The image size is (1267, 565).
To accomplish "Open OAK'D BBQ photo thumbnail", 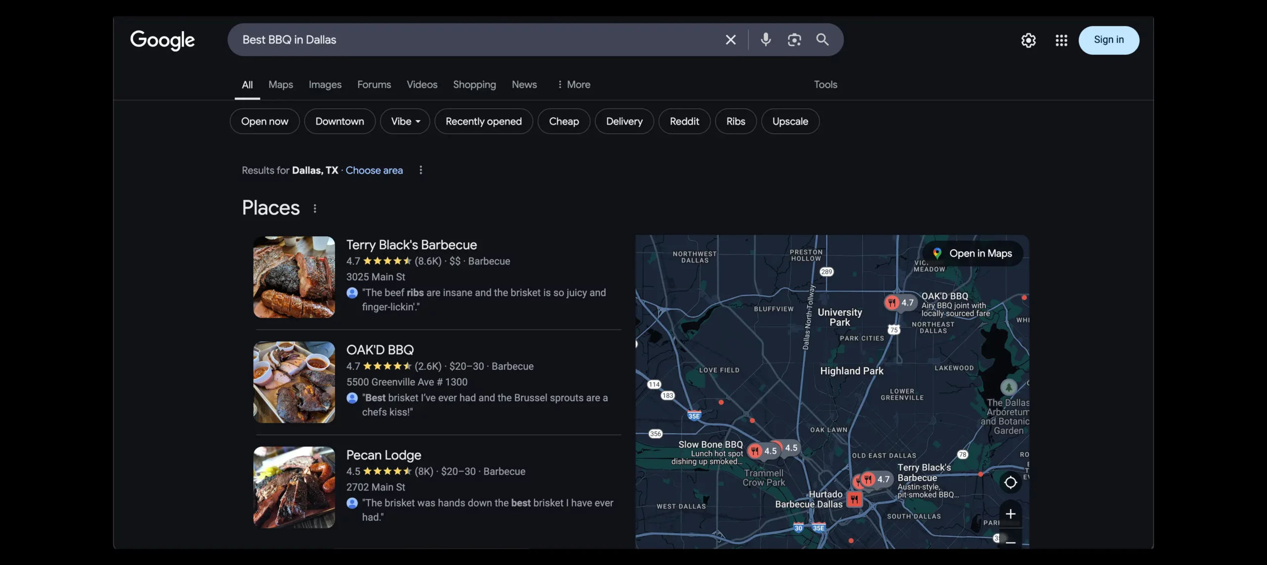I will click(x=294, y=382).
